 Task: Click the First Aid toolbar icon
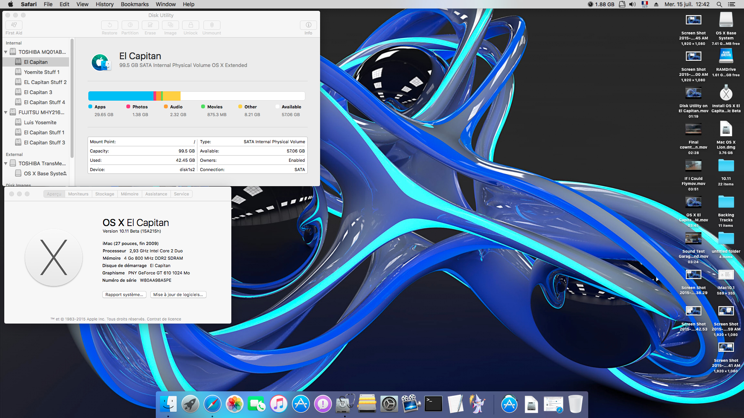[x=14, y=25]
